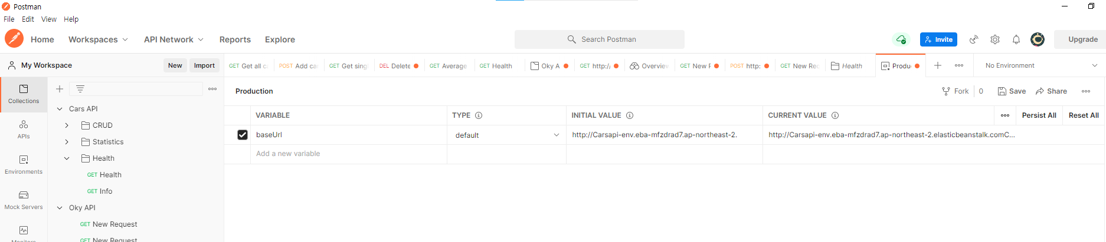Click the Invite button
Screen dimensions: 1106x242
(x=938, y=39)
